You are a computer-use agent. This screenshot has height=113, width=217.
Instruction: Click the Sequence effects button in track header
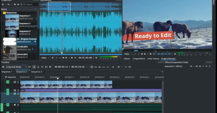(10, 77)
